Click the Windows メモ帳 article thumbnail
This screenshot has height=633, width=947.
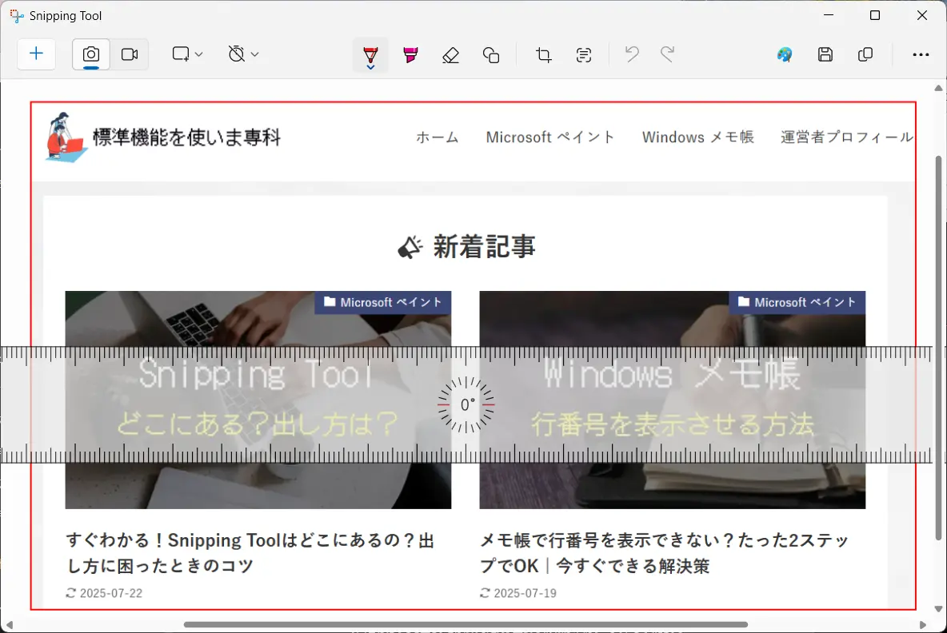coord(672,400)
